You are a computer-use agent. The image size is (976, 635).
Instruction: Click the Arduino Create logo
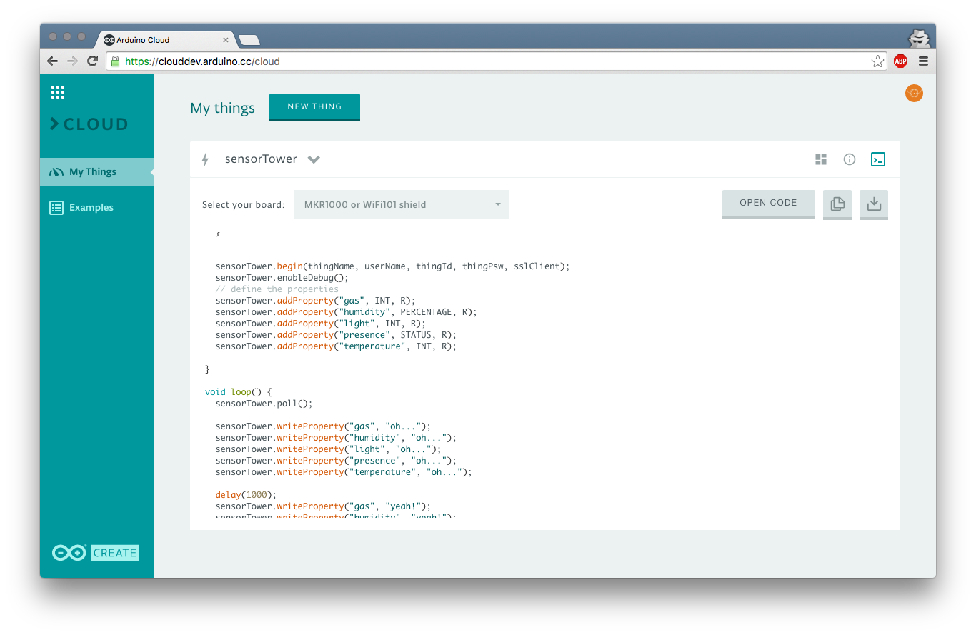96,552
